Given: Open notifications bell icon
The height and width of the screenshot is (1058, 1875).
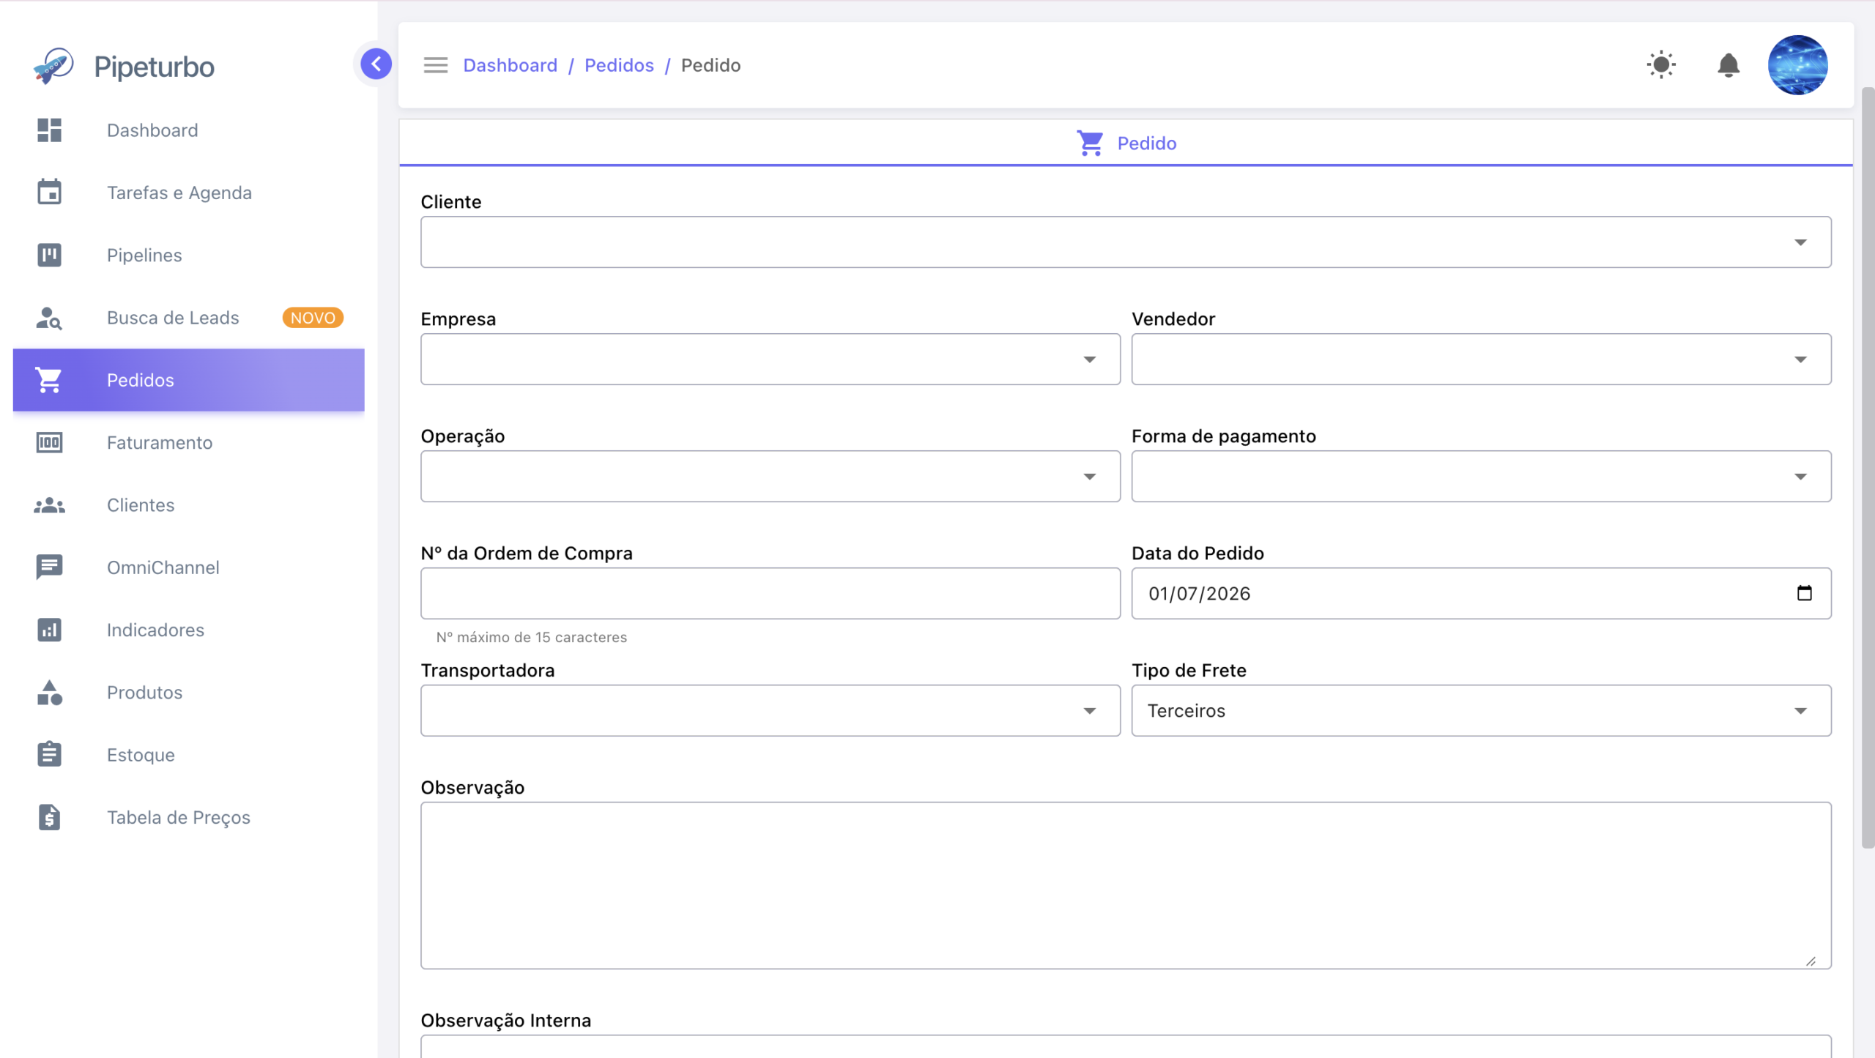Looking at the screenshot, I should coord(1729,65).
